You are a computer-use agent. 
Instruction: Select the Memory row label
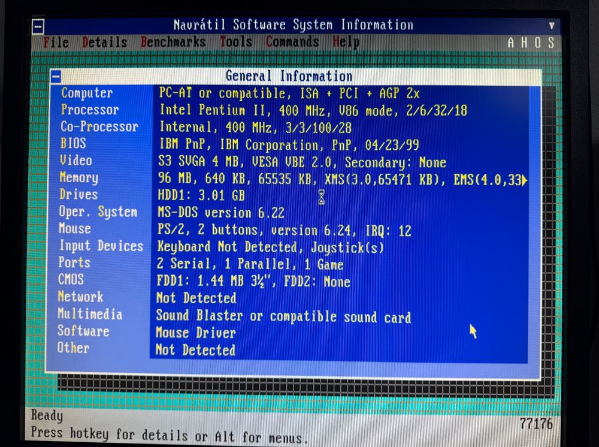78,177
